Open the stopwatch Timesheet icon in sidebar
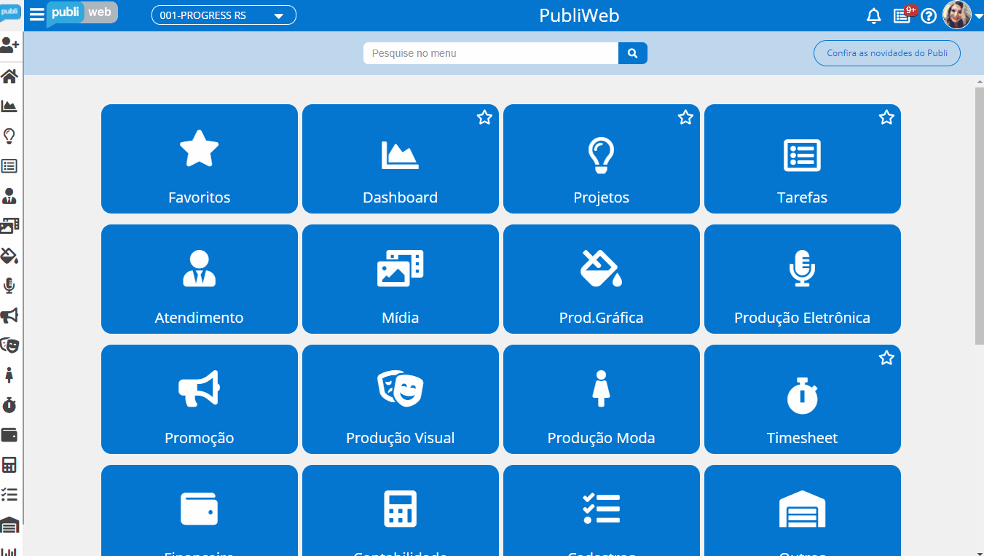984x556 pixels. pos(9,405)
